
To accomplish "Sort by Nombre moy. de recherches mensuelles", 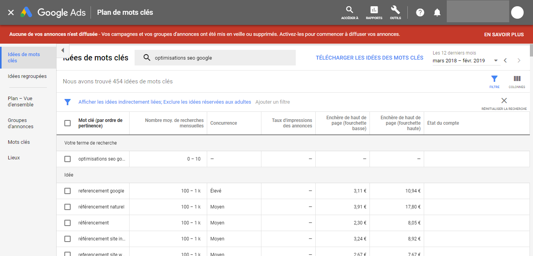I will (174, 123).
